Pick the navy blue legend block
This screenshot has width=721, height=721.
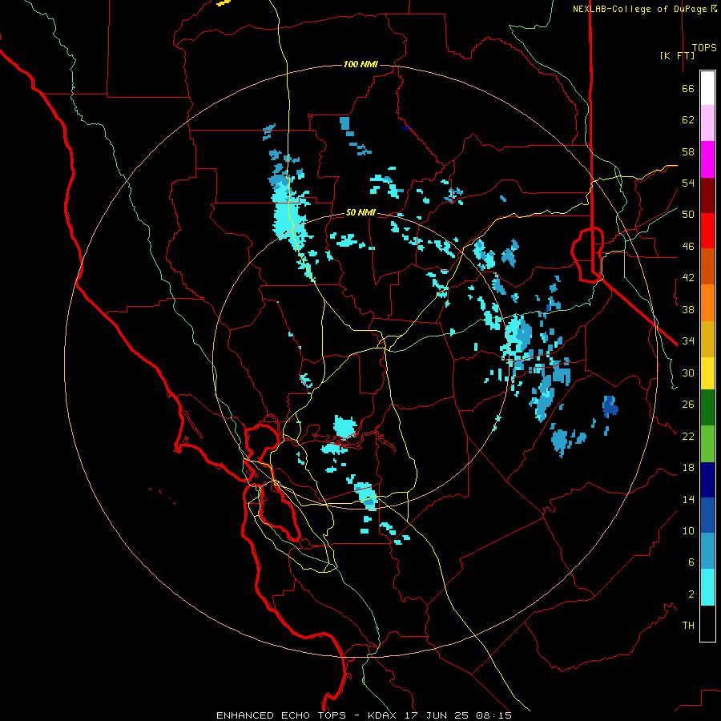[707, 480]
